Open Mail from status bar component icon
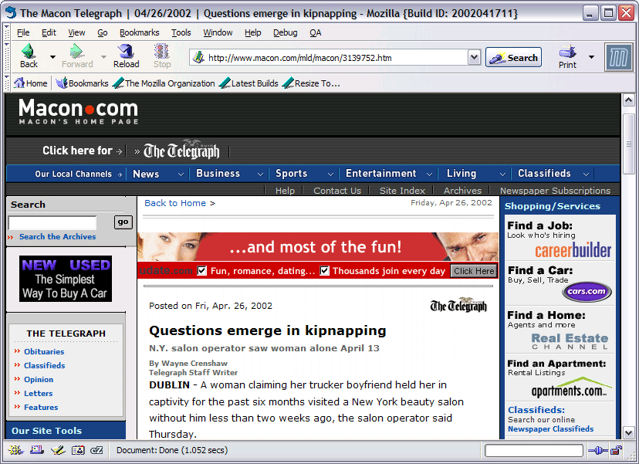This screenshot has height=464, width=639. pyautogui.click(x=37, y=450)
